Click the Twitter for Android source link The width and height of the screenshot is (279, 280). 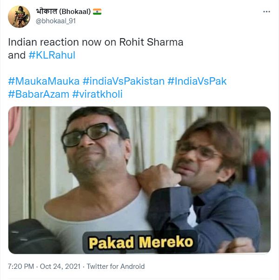(x=116, y=267)
